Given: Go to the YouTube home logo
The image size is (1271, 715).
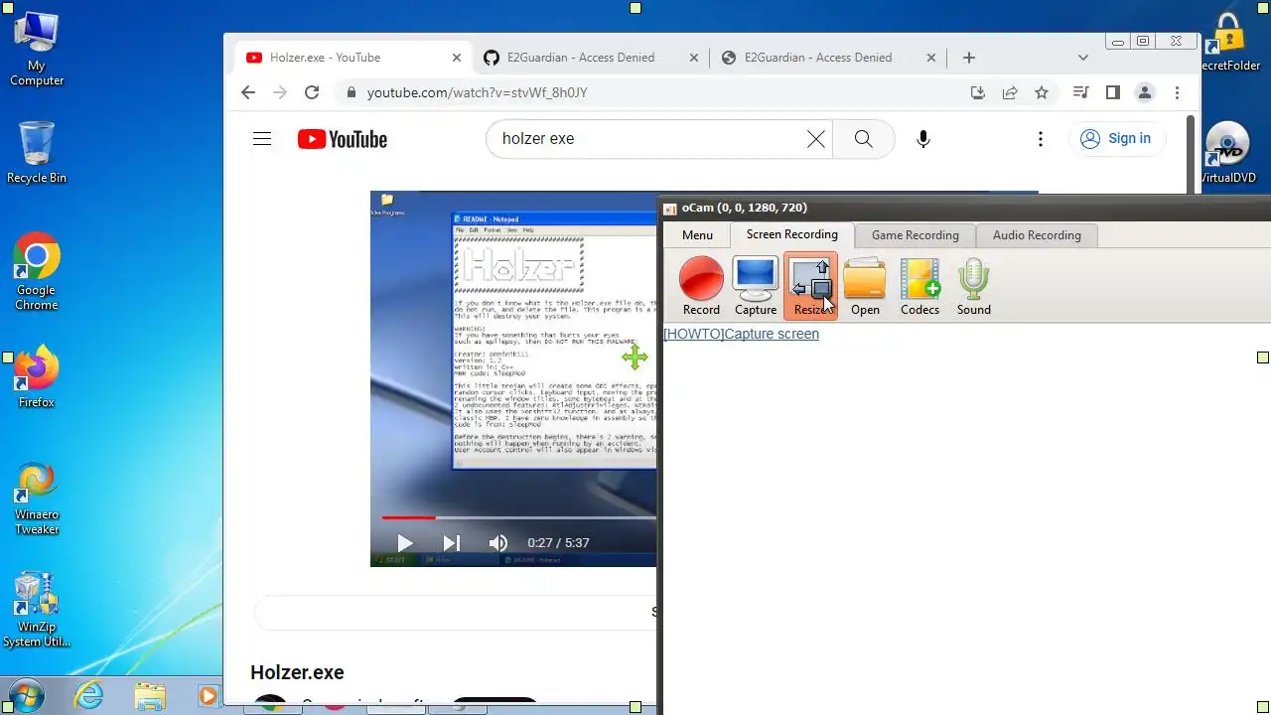Looking at the screenshot, I should click(343, 139).
